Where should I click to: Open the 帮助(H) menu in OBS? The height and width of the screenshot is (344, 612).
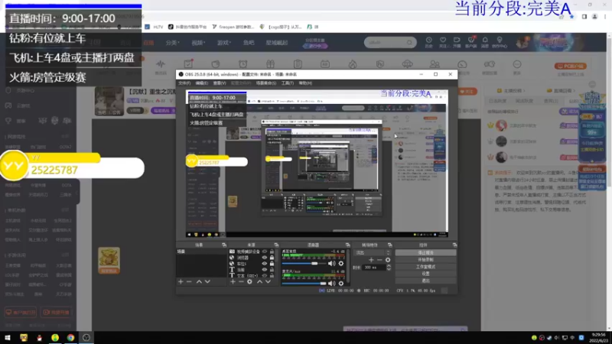[x=305, y=83]
